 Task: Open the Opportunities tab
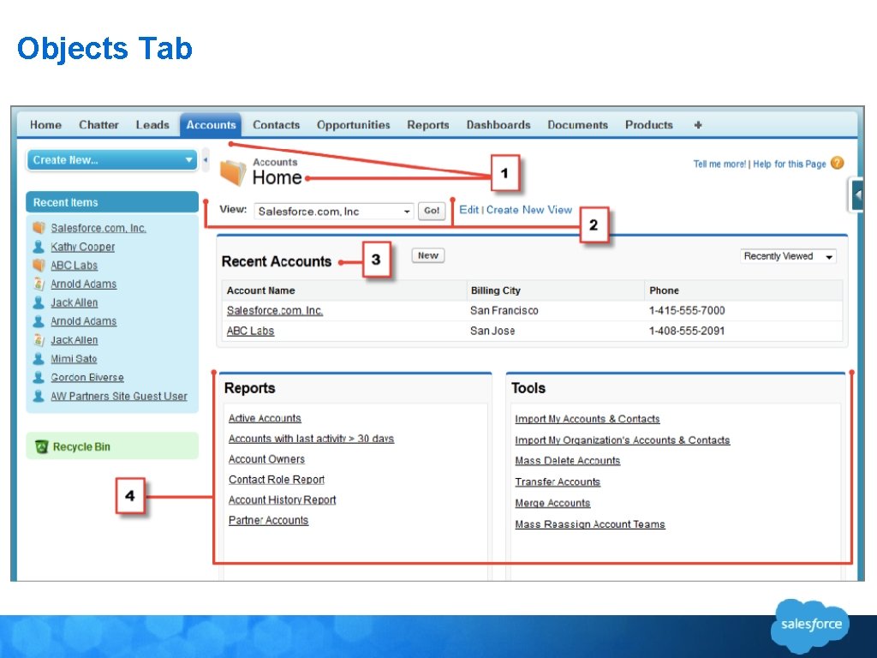tap(354, 125)
